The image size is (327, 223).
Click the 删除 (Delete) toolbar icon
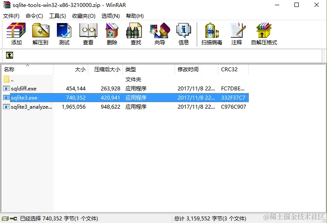click(x=112, y=31)
